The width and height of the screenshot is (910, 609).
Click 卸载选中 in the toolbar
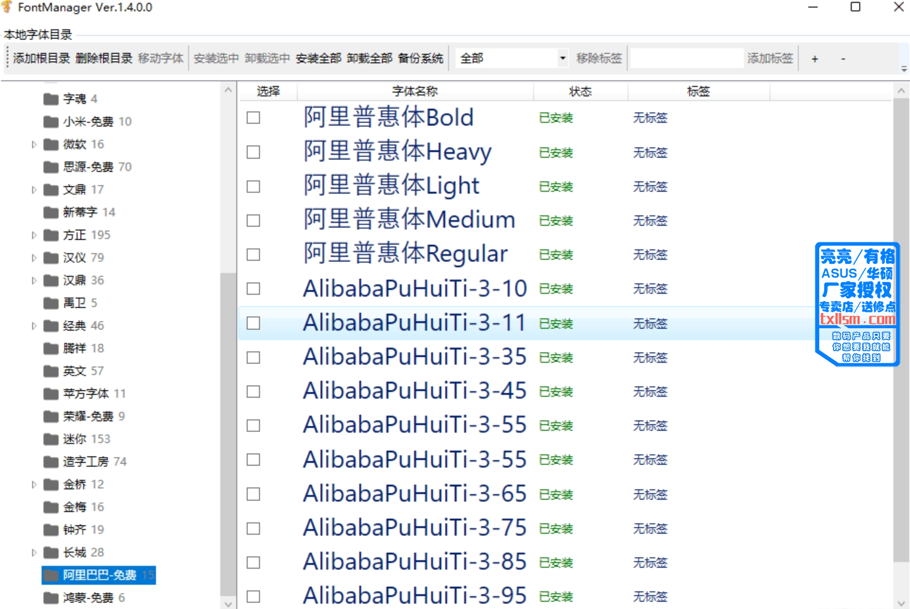click(x=267, y=59)
